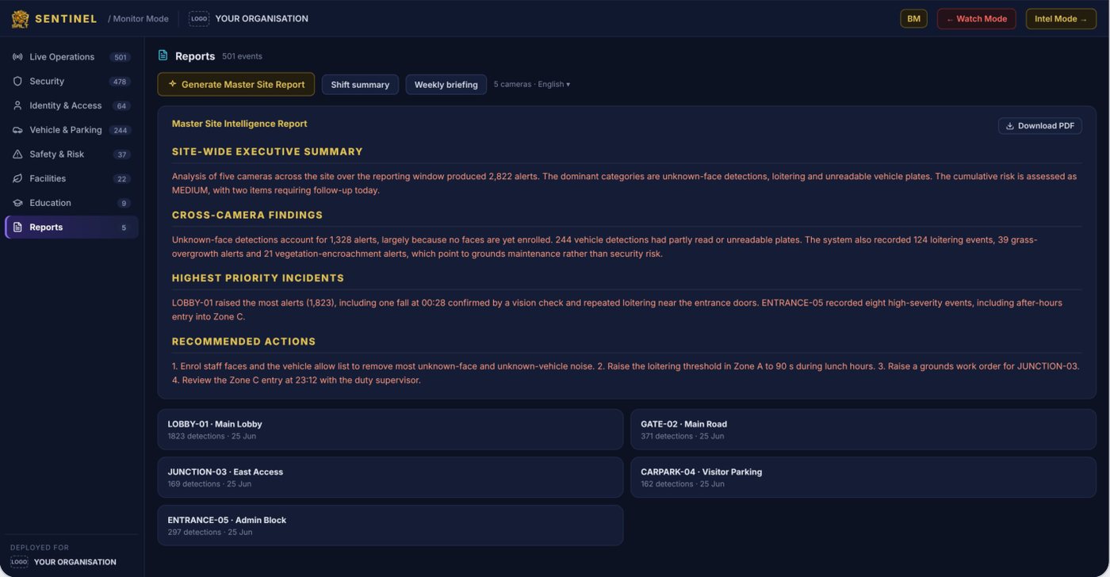Click the Shift summary button

360,85
